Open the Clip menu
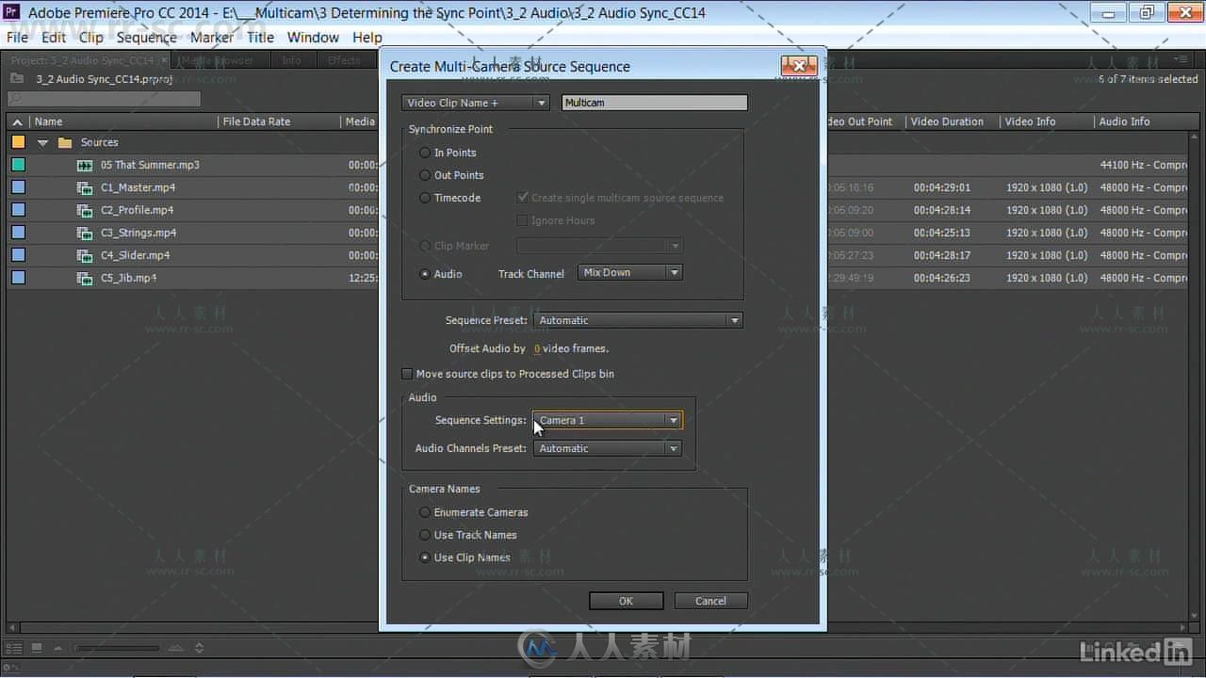This screenshot has height=678, width=1206. pos(91,38)
